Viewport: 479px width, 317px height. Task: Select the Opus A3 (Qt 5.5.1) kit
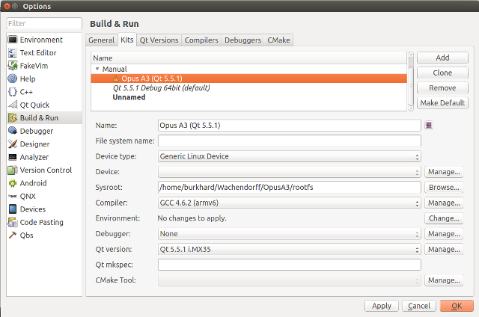click(x=249, y=79)
